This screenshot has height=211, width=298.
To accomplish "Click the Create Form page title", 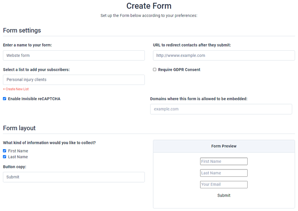I will (x=149, y=6).
